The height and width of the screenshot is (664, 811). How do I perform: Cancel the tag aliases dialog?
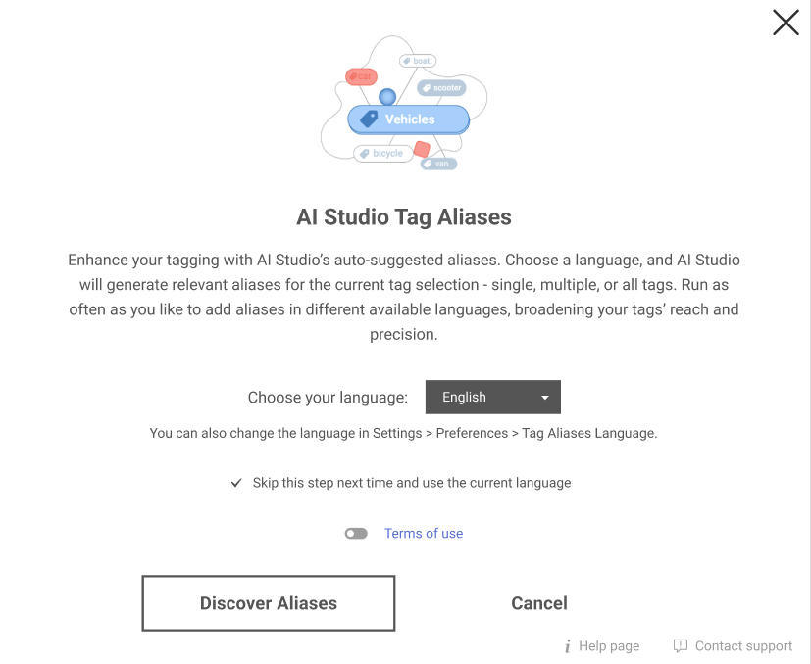click(x=538, y=603)
